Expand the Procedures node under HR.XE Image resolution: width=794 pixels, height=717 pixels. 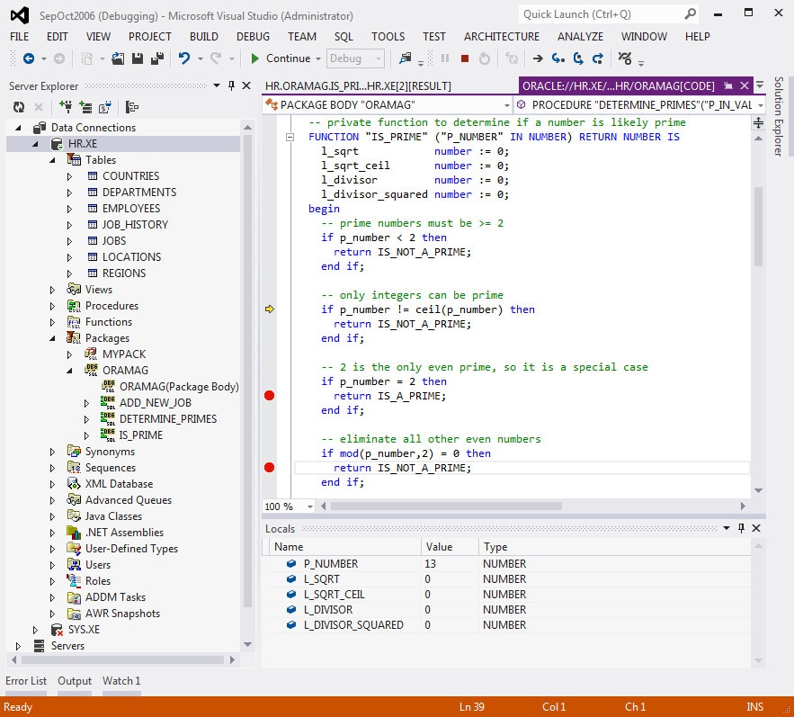point(51,305)
